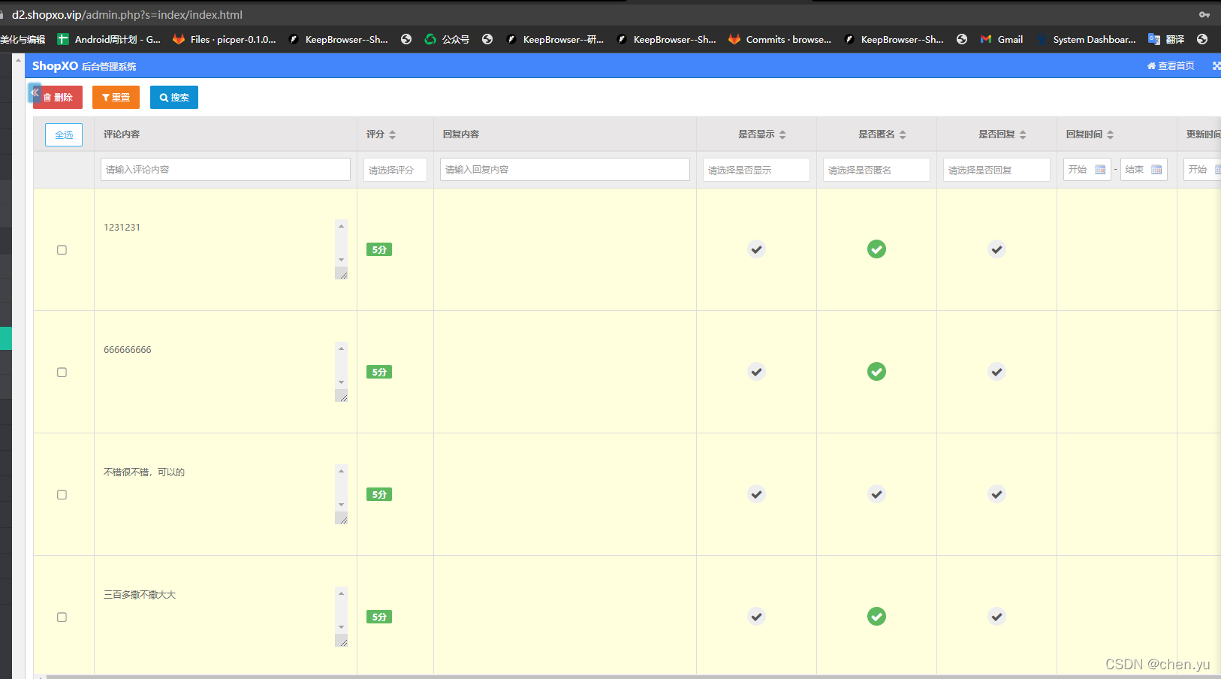1221x679 pixels.
Task: Toggle 是否回复 for row 666666666
Action: pos(996,372)
